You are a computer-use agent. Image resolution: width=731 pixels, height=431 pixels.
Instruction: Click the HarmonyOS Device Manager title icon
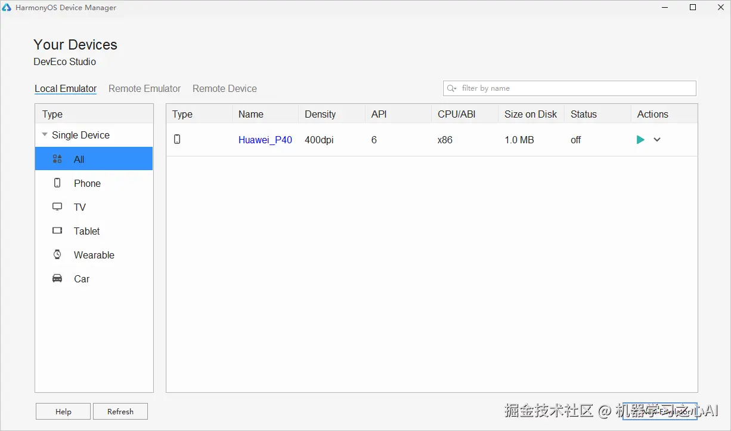7,8
